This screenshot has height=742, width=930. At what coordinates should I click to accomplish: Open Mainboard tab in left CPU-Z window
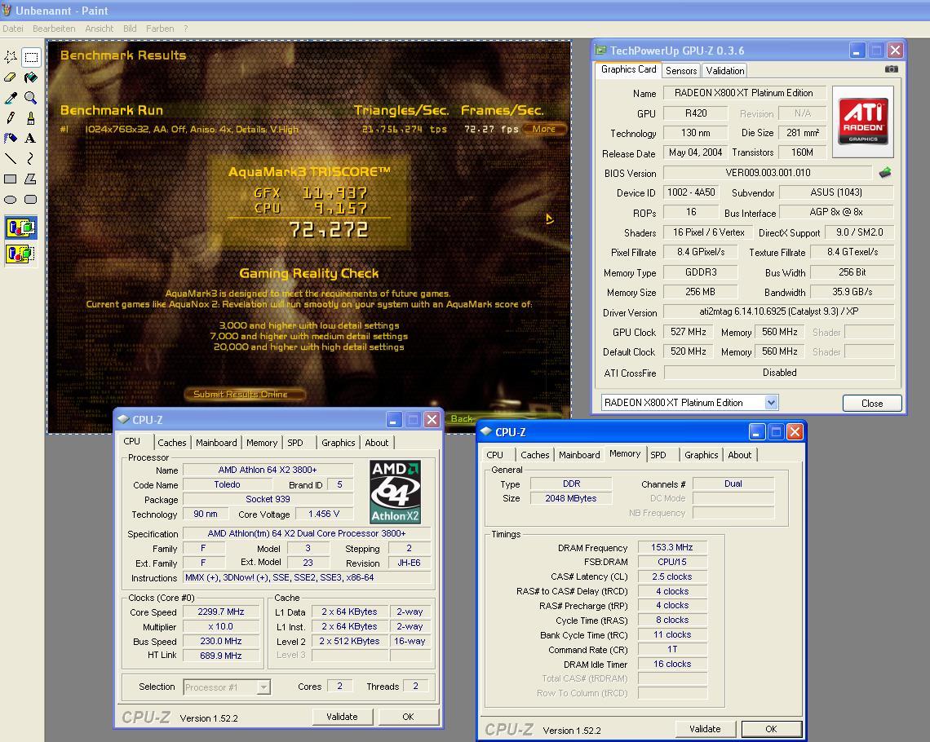pyautogui.click(x=216, y=443)
